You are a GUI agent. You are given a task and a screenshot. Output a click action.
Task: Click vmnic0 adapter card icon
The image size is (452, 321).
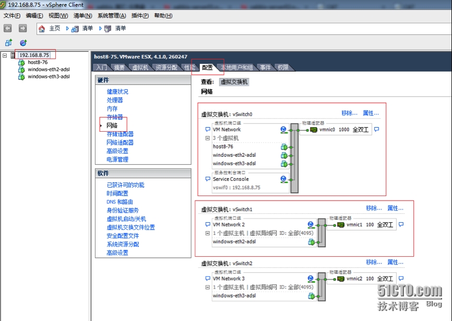click(x=313, y=130)
